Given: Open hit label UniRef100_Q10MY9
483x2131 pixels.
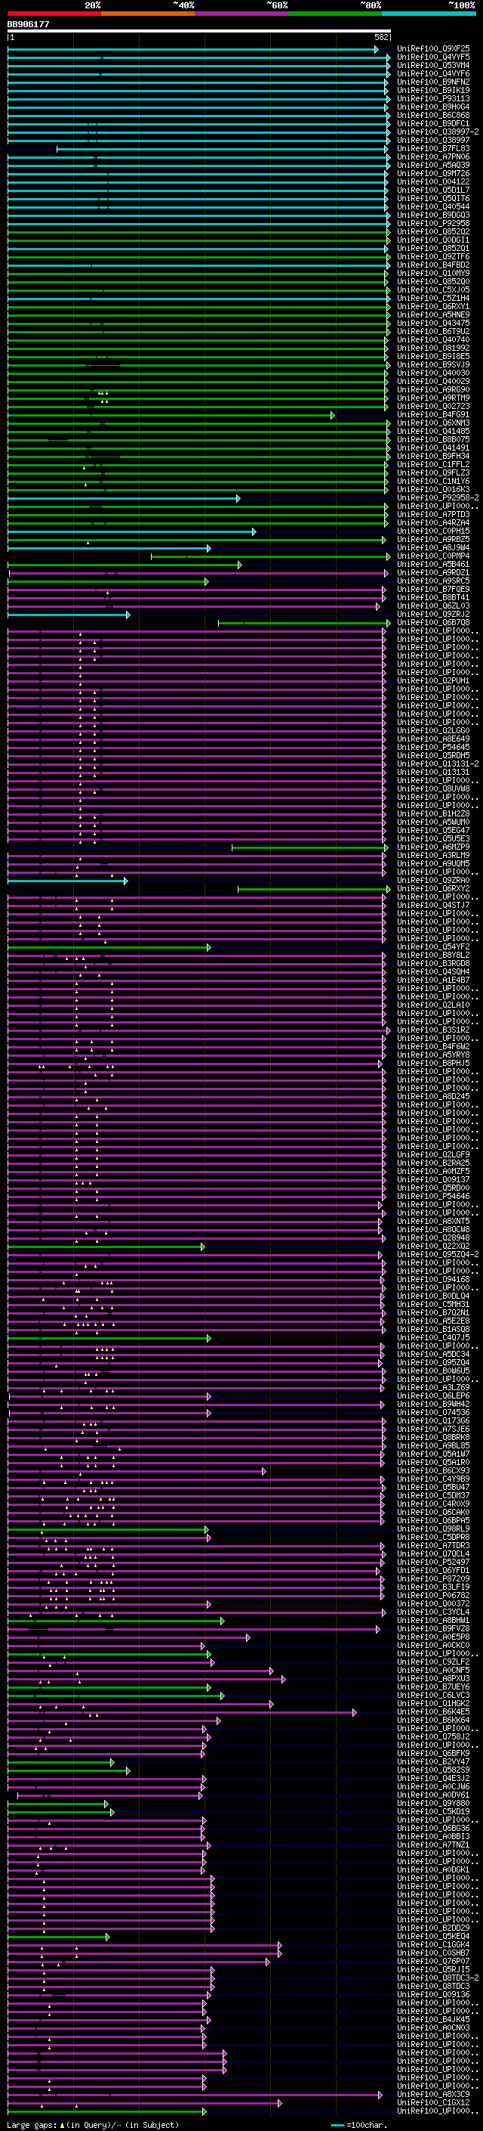Looking at the screenshot, I should pos(433,273).
